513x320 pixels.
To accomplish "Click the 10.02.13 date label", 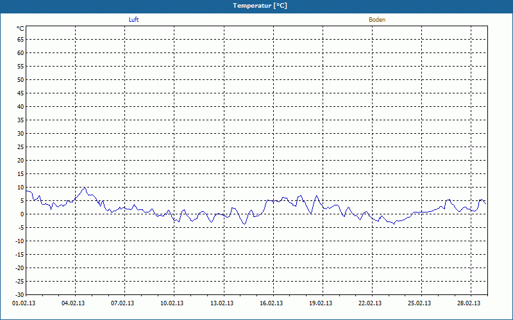I will click(x=172, y=303).
